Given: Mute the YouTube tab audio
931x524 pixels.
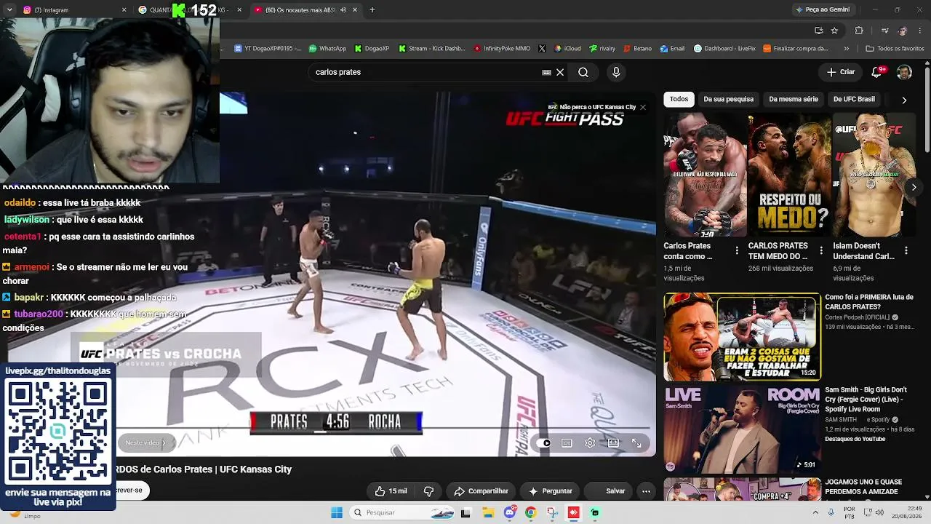Looking at the screenshot, I should [343, 10].
